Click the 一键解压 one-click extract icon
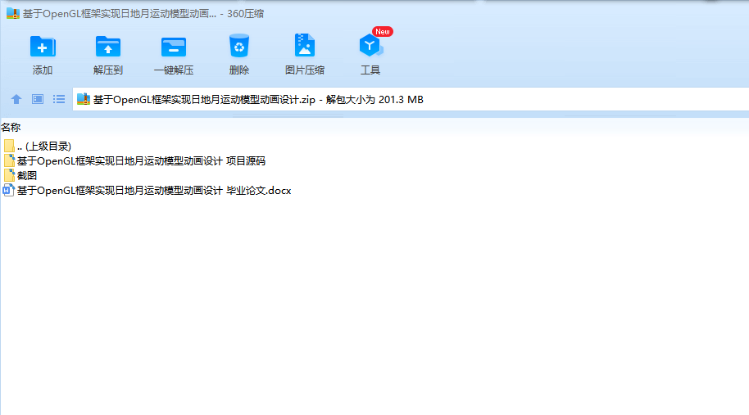The width and height of the screenshot is (749, 415). [x=174, y=47]
